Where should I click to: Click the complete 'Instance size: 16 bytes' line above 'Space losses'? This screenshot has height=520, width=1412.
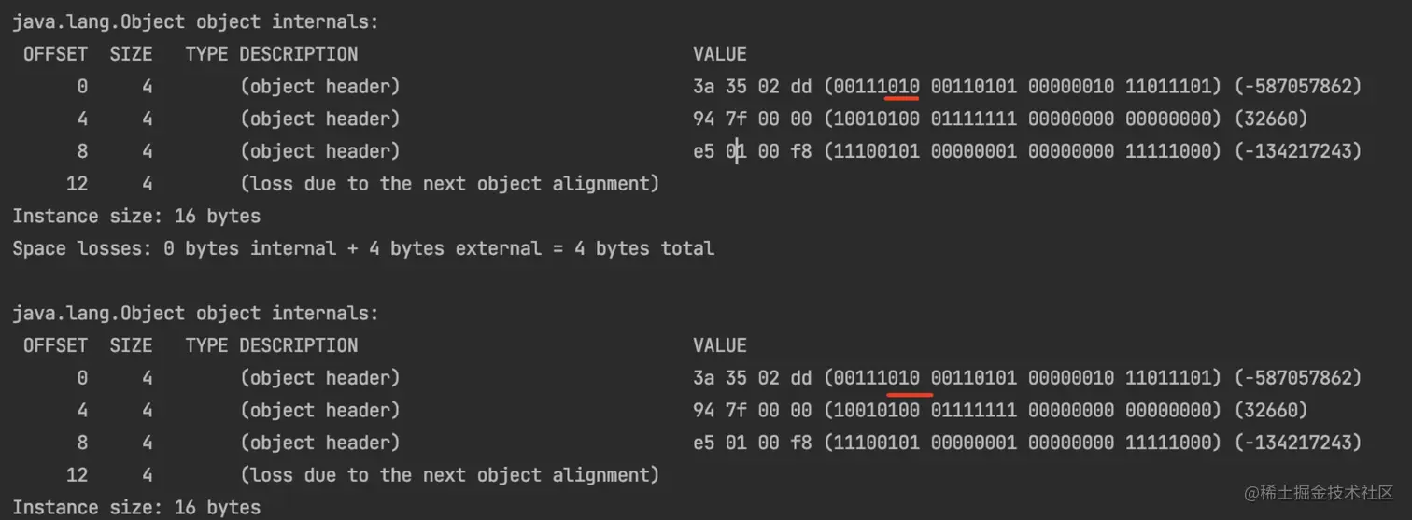[136, 216]
